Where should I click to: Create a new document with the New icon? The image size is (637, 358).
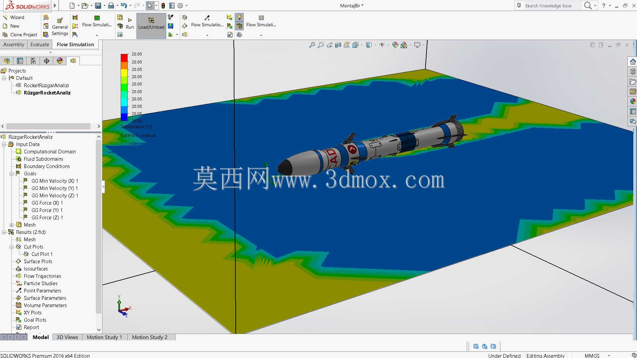[x=72, y=6]
